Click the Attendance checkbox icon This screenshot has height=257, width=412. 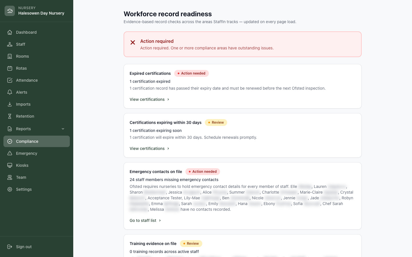tap(10, 80)
